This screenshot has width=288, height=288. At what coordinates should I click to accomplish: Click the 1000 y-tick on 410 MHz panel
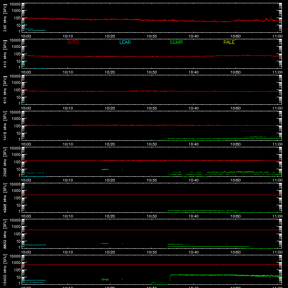coord(16,46)
